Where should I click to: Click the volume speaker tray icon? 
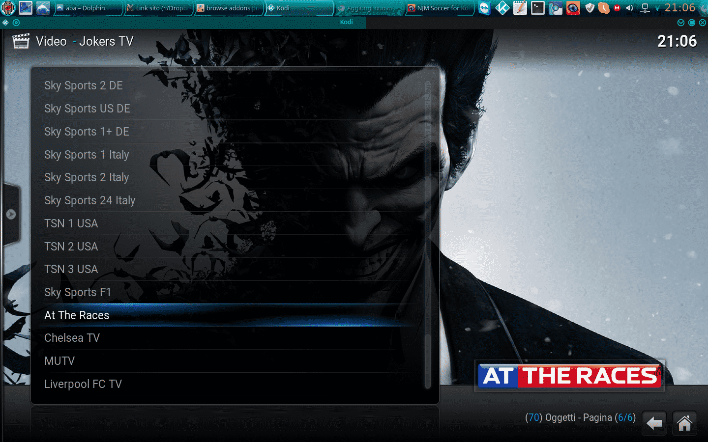click(629, 8)
